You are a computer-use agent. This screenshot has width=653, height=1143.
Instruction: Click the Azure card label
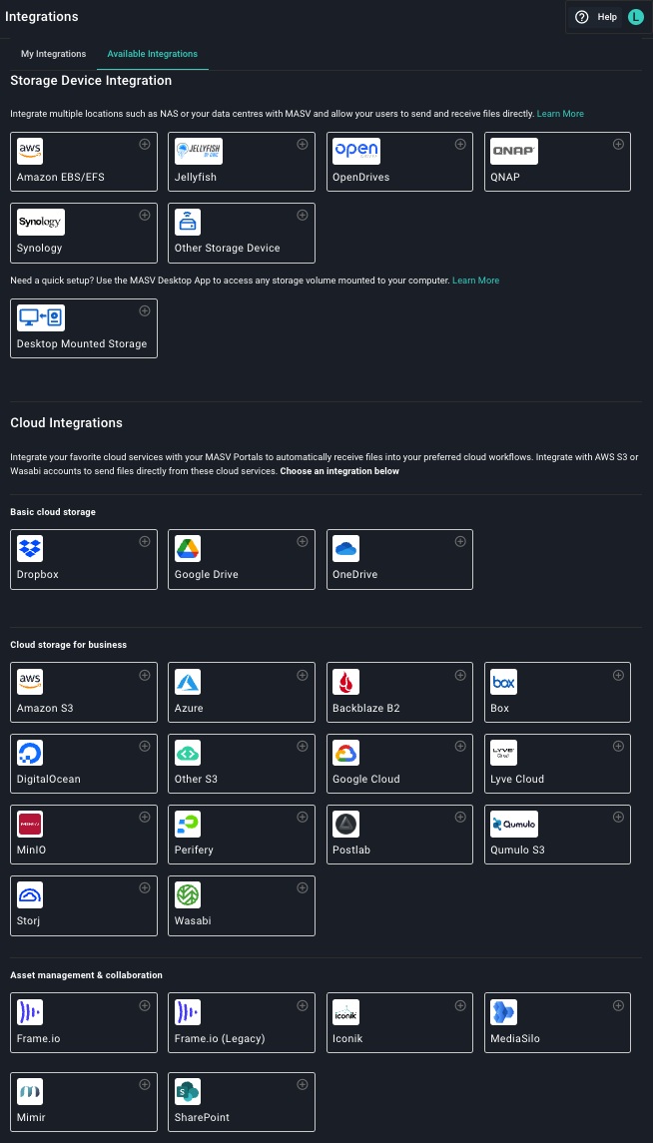coord(189,708)
